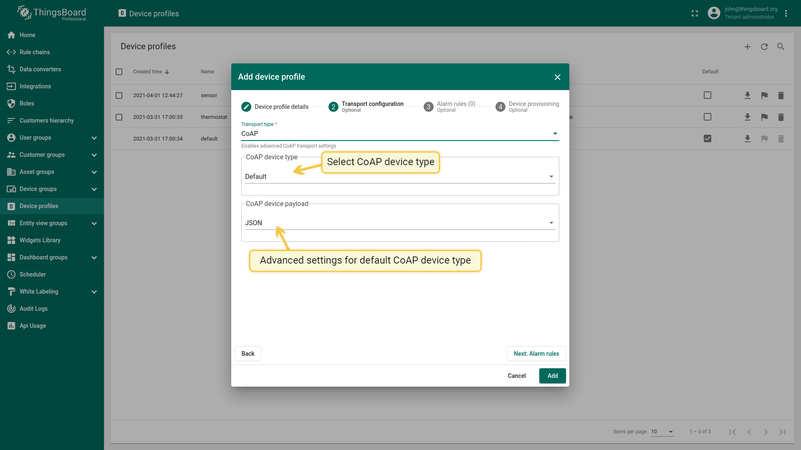Delete the thermostat device profile
The height and width of the screenshot is (450, 801).
[x=781, y=117]
